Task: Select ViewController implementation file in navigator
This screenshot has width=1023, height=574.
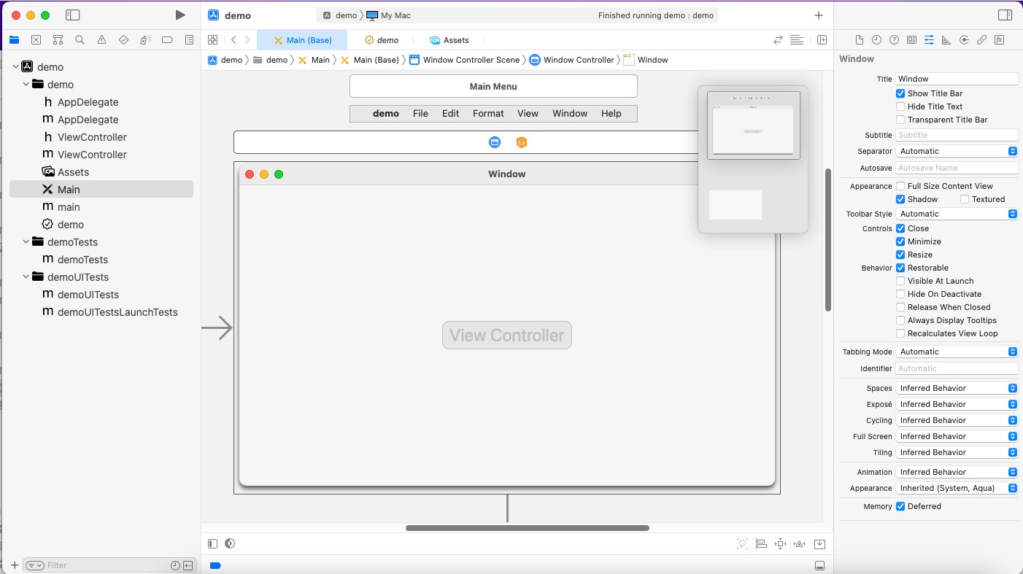Action: [x=92, y=155]
